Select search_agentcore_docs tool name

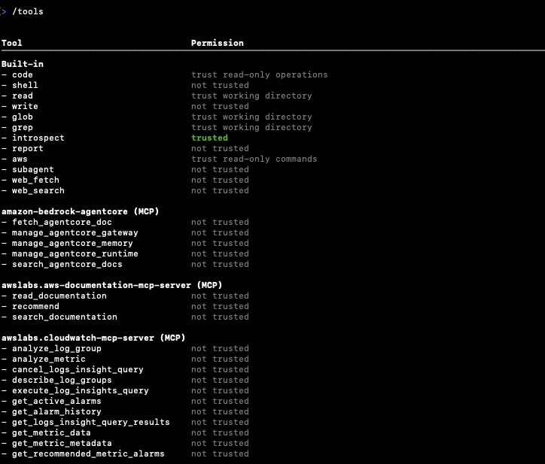[x=67, y=264]
